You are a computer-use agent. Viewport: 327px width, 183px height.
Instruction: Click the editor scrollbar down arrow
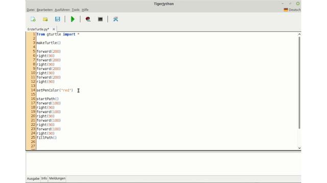299,148
